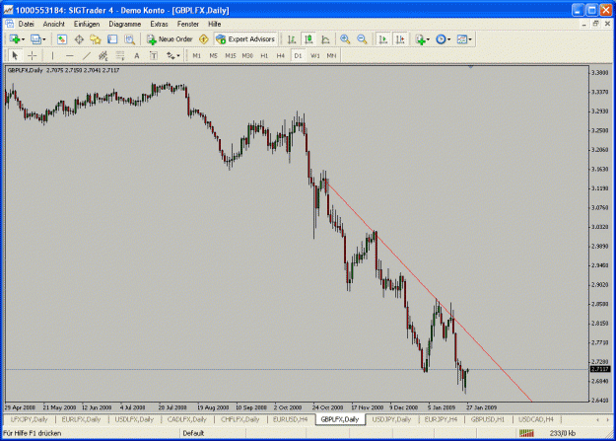Show the Terminal window icon

112,39
